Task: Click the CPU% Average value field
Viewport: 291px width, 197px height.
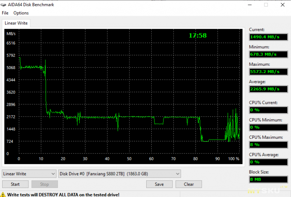Action: (x=268, y=162)
